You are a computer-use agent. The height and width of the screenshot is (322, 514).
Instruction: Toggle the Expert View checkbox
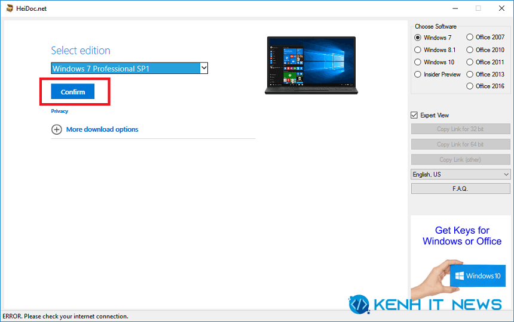[414, 115]
